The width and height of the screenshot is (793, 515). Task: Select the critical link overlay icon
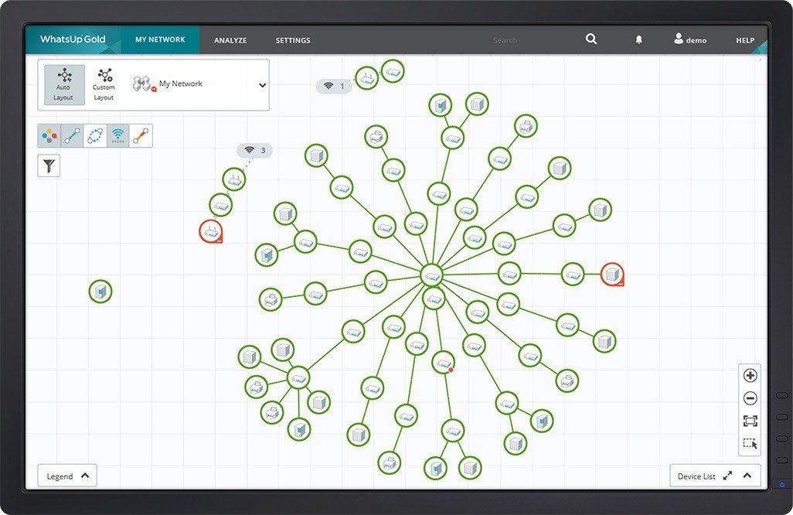139,135
